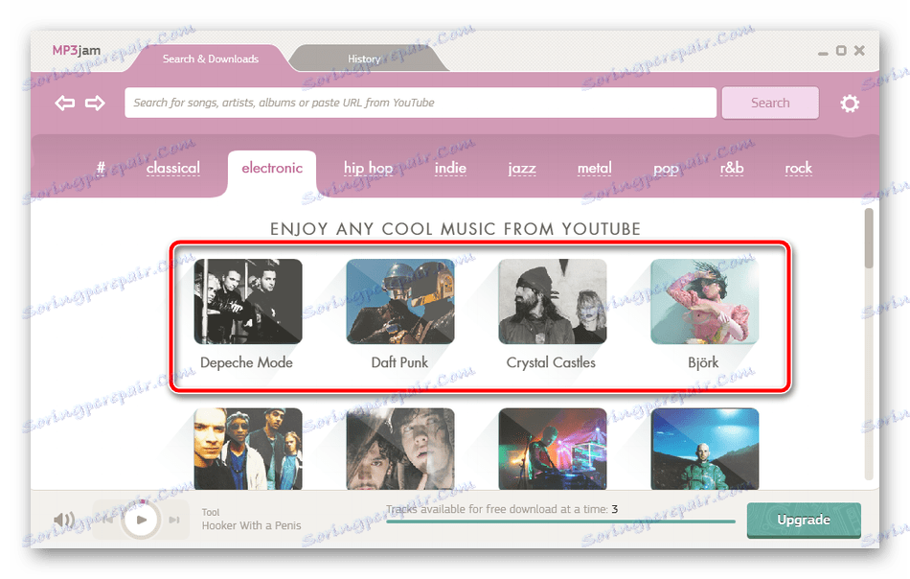
Task: Select the # genre tab
Action: pos(101,168)
